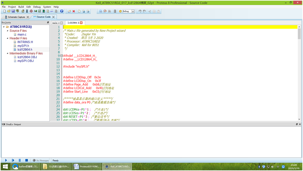Click the editor vertical scrollbar thumb
Image resolution: width=303 pixels, height=171 pixels.
click(299, 34)
